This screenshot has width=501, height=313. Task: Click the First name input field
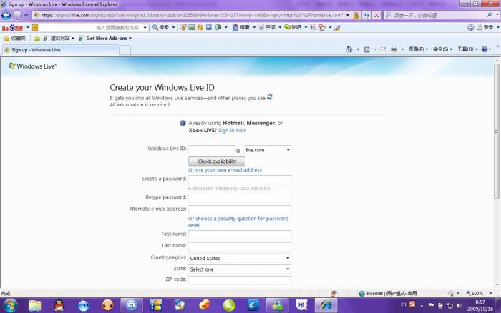(240, 234)
